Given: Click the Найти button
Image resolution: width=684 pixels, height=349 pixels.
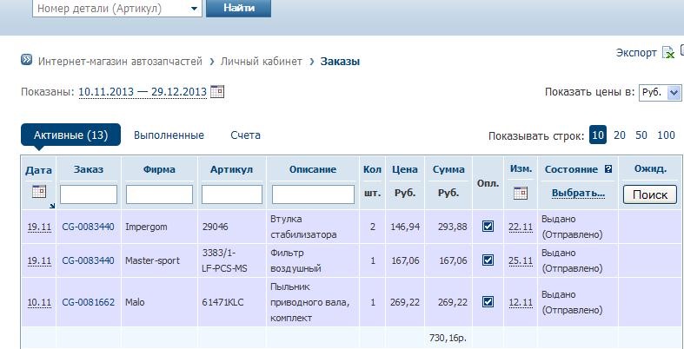Looking at the screenshot, I should click(x=239, y=9).
